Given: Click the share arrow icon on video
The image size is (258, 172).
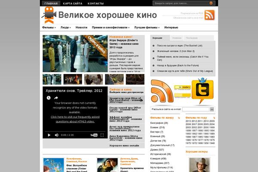Looking at the screenshot, I should (x=56, y=98).
